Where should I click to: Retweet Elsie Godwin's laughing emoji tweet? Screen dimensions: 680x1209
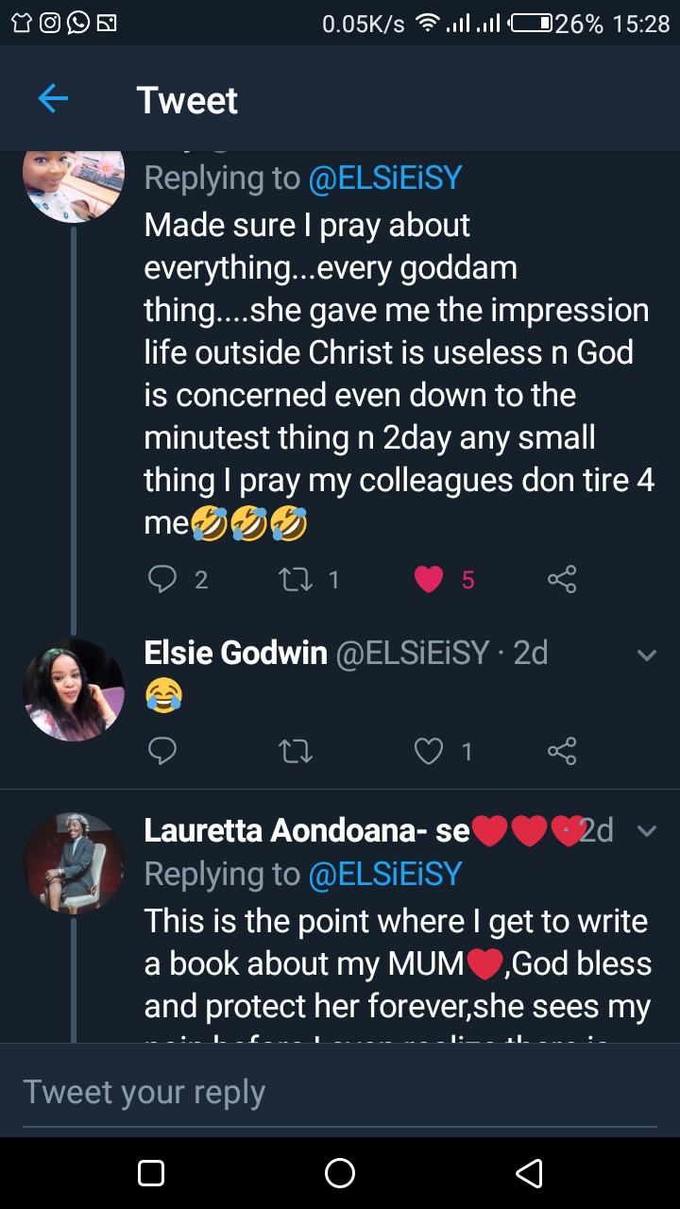click(x=296, y=751)
